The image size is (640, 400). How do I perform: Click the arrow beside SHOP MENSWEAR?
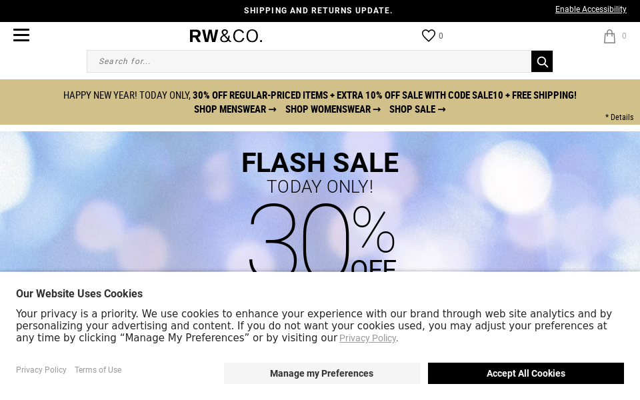pyautogui.click(x=272, y=109)
